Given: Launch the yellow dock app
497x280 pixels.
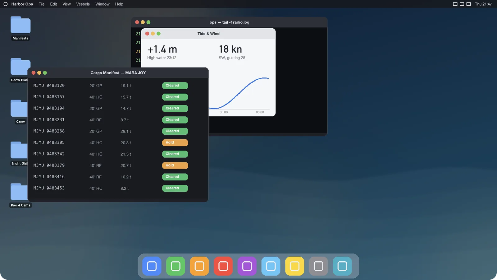Looking at the screenshot, I should click(x=295, y=266).
